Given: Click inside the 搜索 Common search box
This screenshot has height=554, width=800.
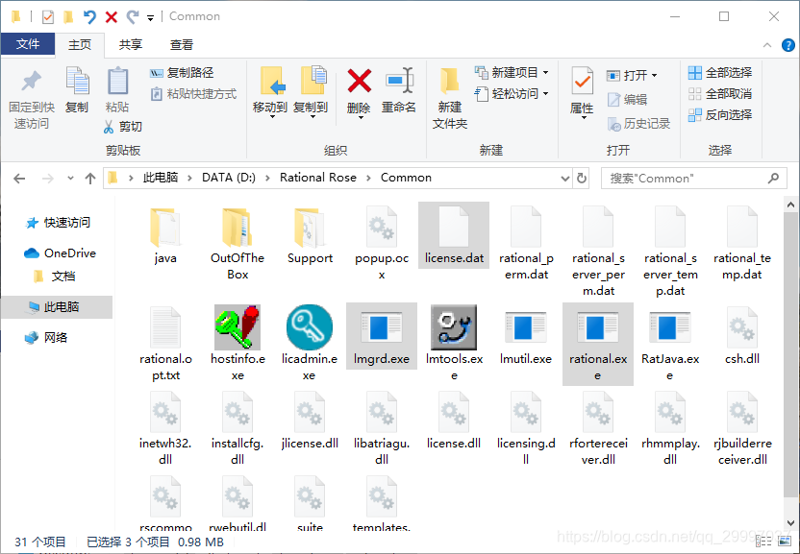Looking at the screenshot, I should click(683, 178).
